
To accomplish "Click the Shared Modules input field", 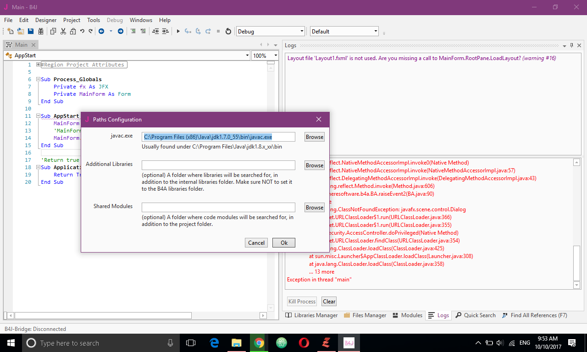I will click(218, 208).
